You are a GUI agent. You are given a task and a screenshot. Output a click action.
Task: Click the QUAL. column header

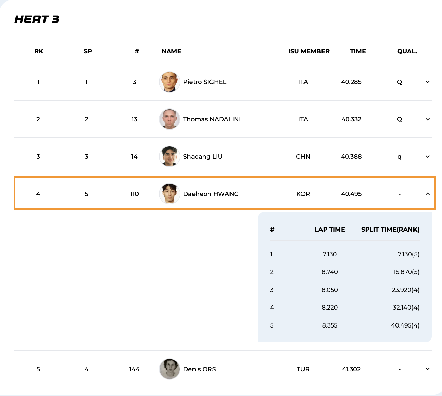click(x=407, y=51)
